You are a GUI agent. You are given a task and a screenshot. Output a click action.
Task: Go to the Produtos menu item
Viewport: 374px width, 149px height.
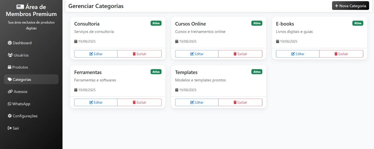(20, 67)
